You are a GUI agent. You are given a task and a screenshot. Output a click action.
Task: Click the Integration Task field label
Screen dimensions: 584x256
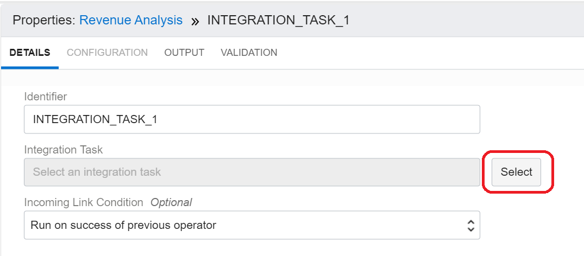click(x=64, y=149)
